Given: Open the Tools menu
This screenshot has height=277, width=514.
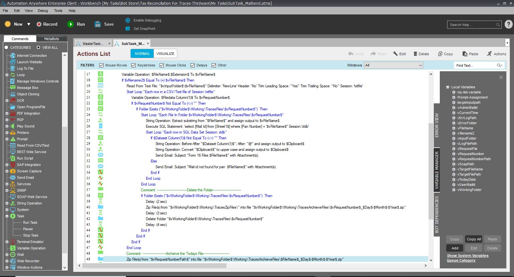Looking at the screenshot, I should pos(58,11).
